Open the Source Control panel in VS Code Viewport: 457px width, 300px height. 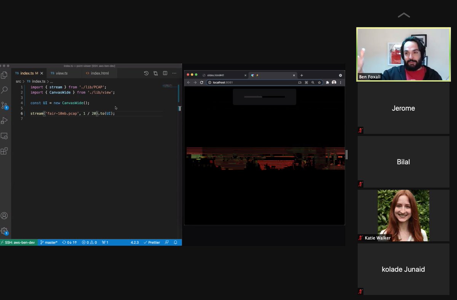5,105
